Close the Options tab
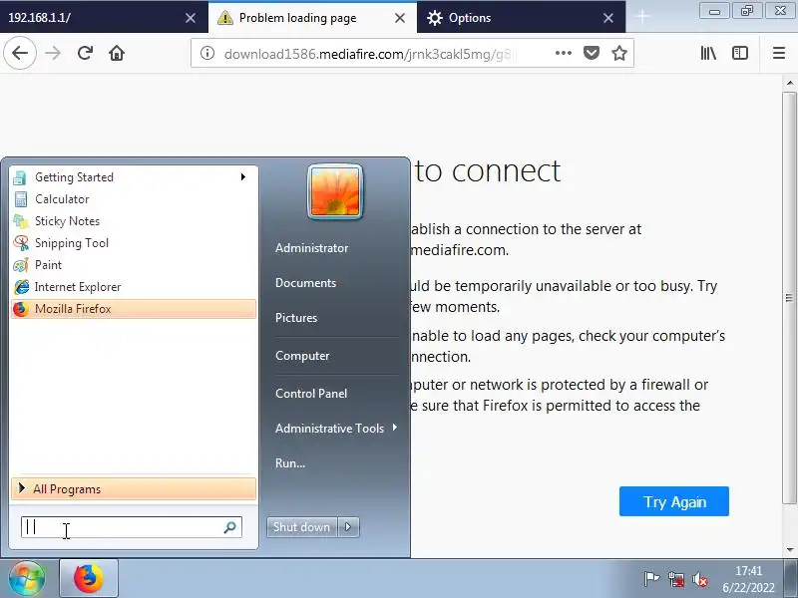 coord(608,18)
